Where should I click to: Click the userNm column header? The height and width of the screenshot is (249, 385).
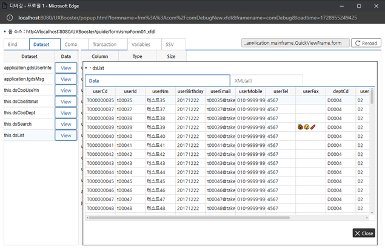click(160, 91)
